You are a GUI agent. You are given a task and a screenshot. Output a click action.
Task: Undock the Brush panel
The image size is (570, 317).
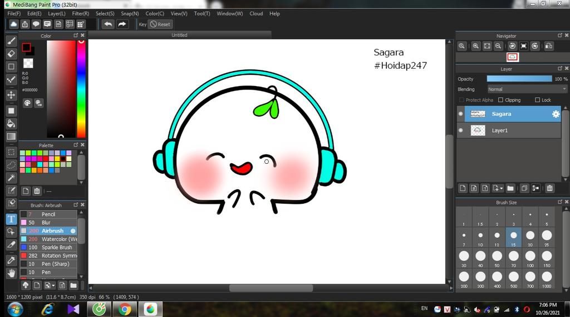pos(76,204)
